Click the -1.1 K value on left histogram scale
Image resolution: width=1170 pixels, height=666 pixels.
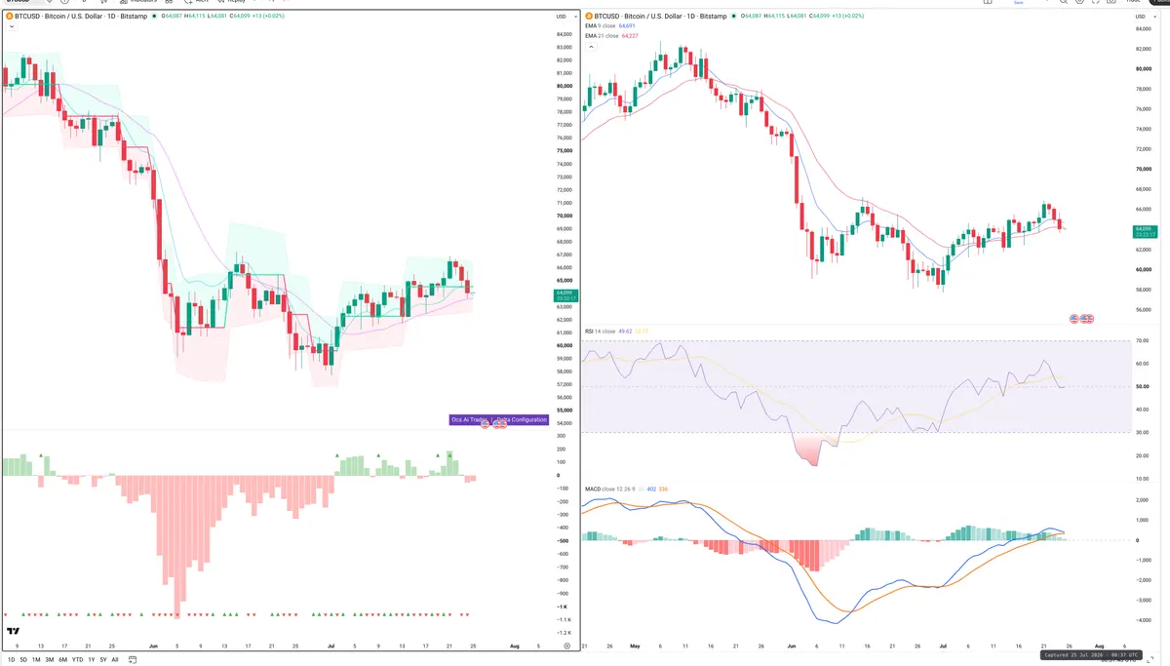click(564, 619)
